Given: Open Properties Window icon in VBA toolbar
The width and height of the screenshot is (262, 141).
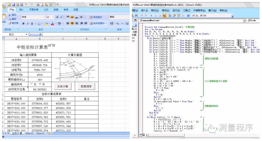Looking at the screenshot, I should [x=174, y=16].
